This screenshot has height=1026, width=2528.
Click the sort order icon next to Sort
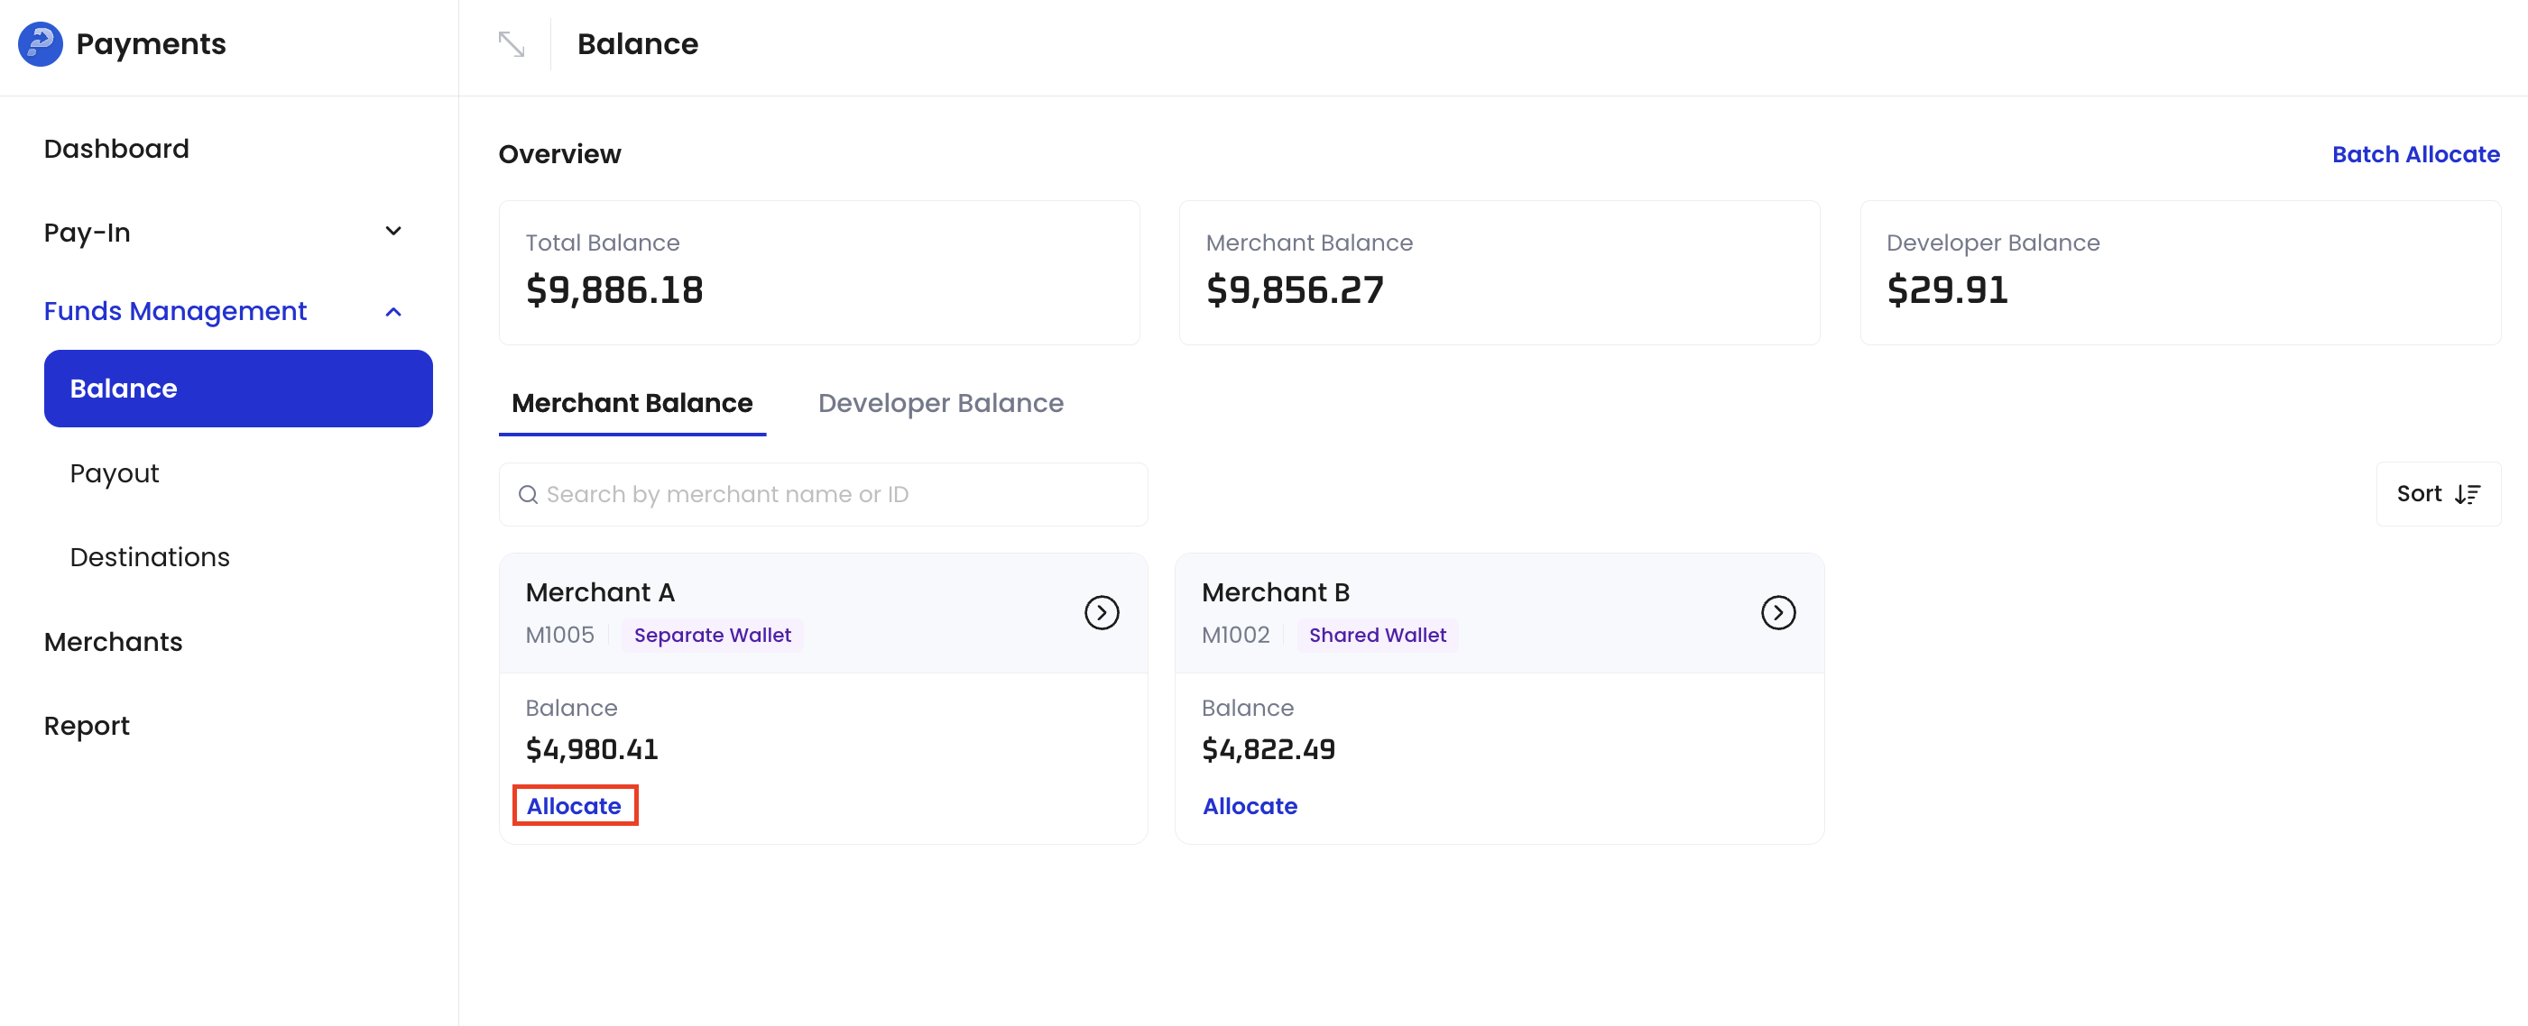pyautogui.click(x=2468, y=493)
